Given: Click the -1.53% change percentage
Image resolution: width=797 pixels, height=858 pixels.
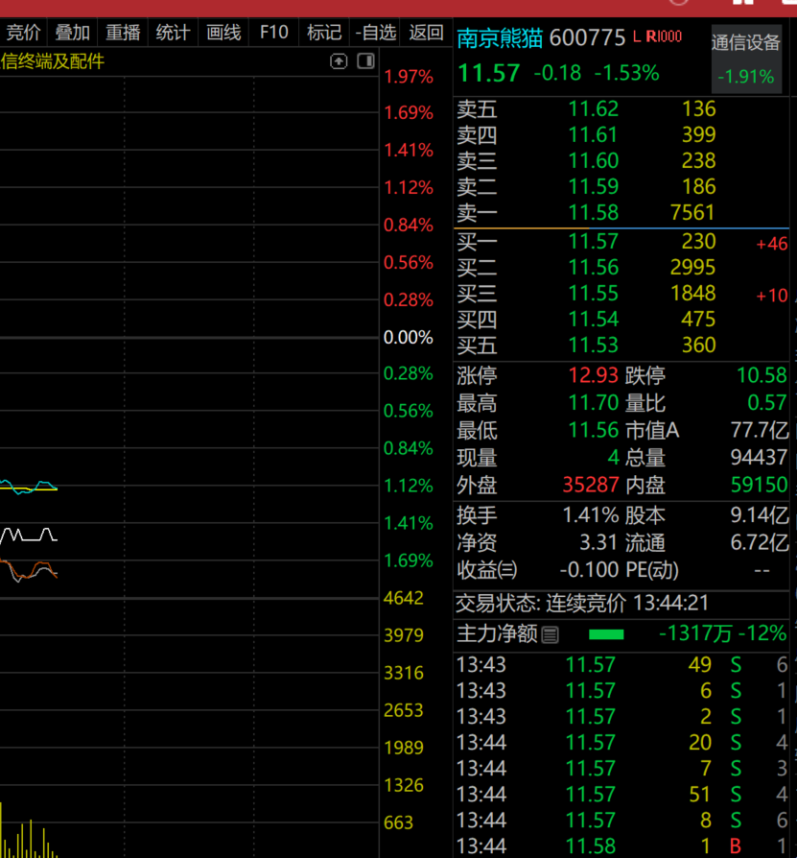Looking at the screenshot, I should point(627,73).
